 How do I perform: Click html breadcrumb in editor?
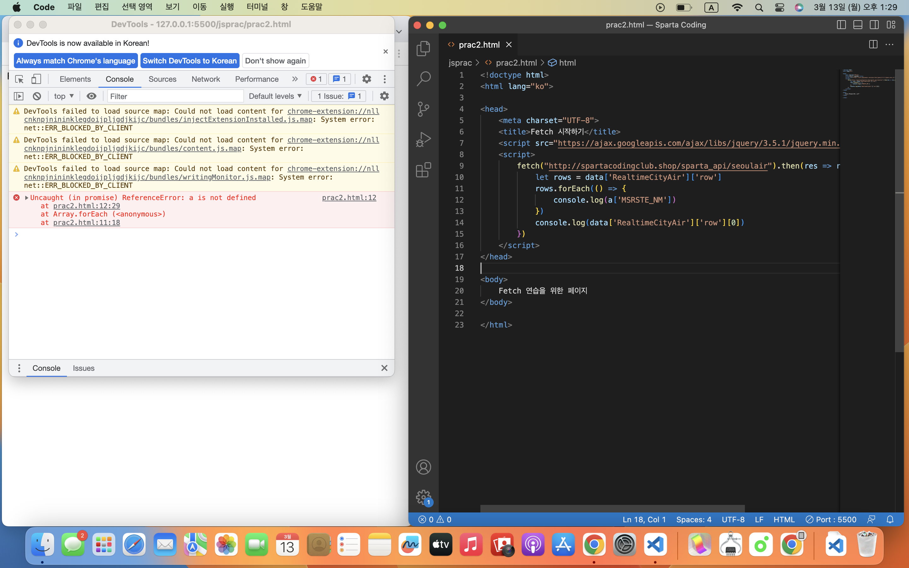coord(562,63)
